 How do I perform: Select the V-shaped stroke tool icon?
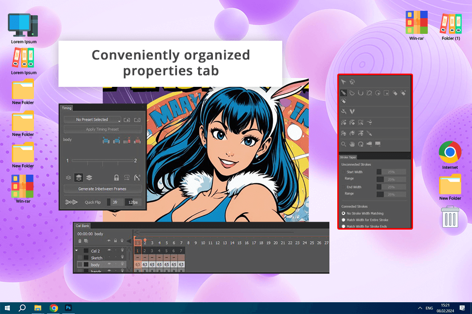(352, 111)
